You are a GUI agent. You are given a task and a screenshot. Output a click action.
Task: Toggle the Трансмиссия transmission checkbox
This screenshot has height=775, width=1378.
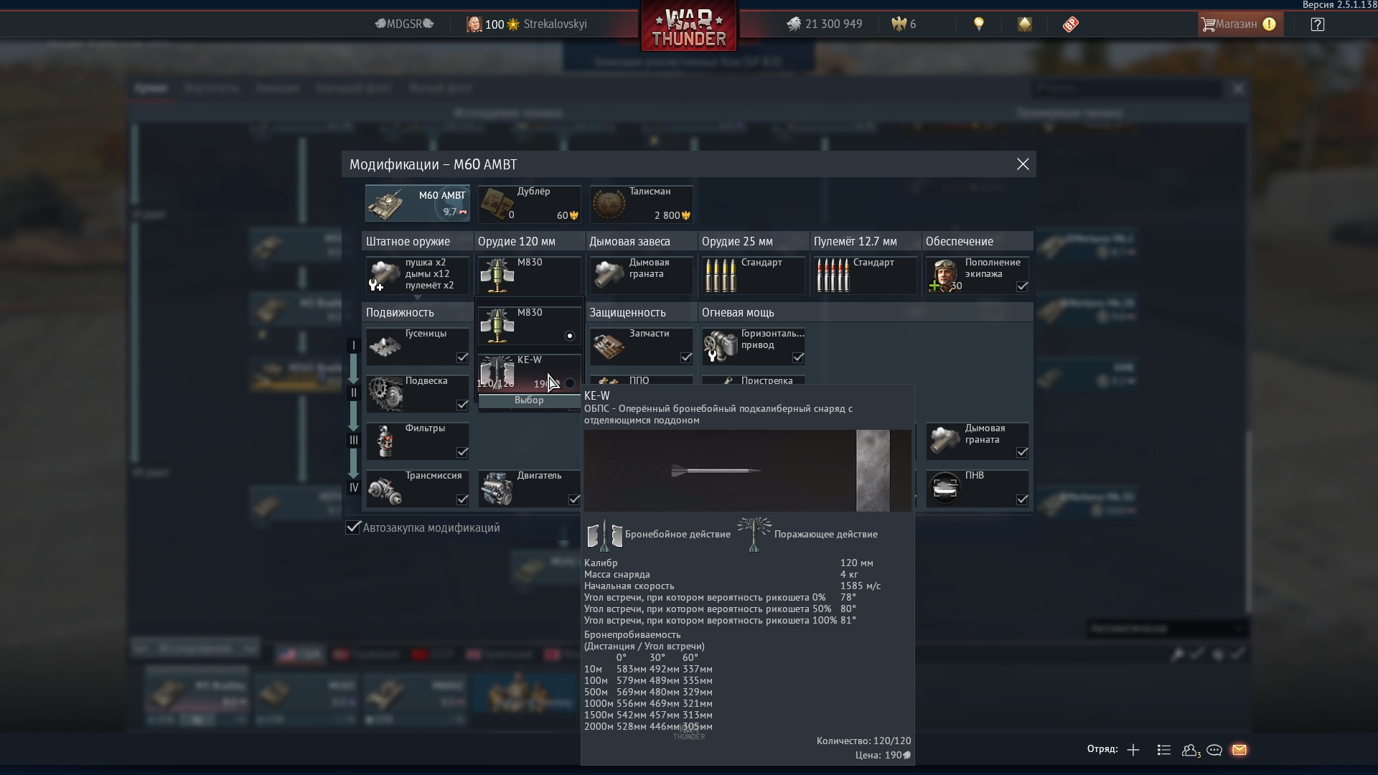click(462, 499)
